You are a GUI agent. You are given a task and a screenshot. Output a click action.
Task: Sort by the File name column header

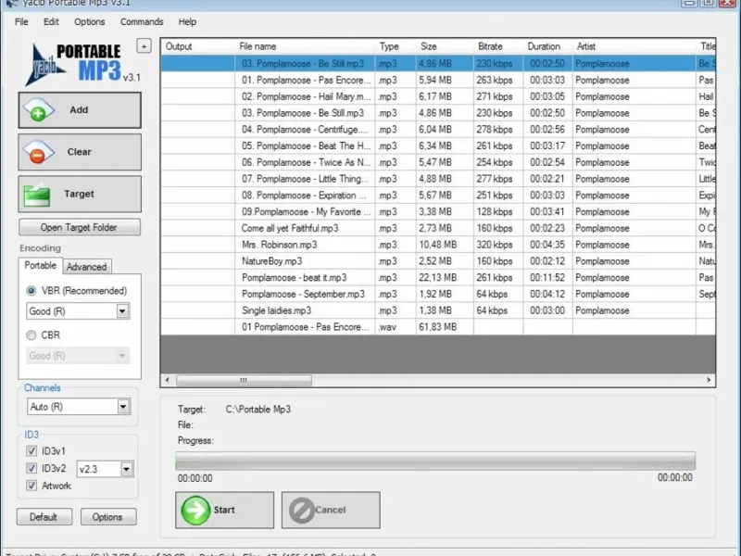coord(306,46)
